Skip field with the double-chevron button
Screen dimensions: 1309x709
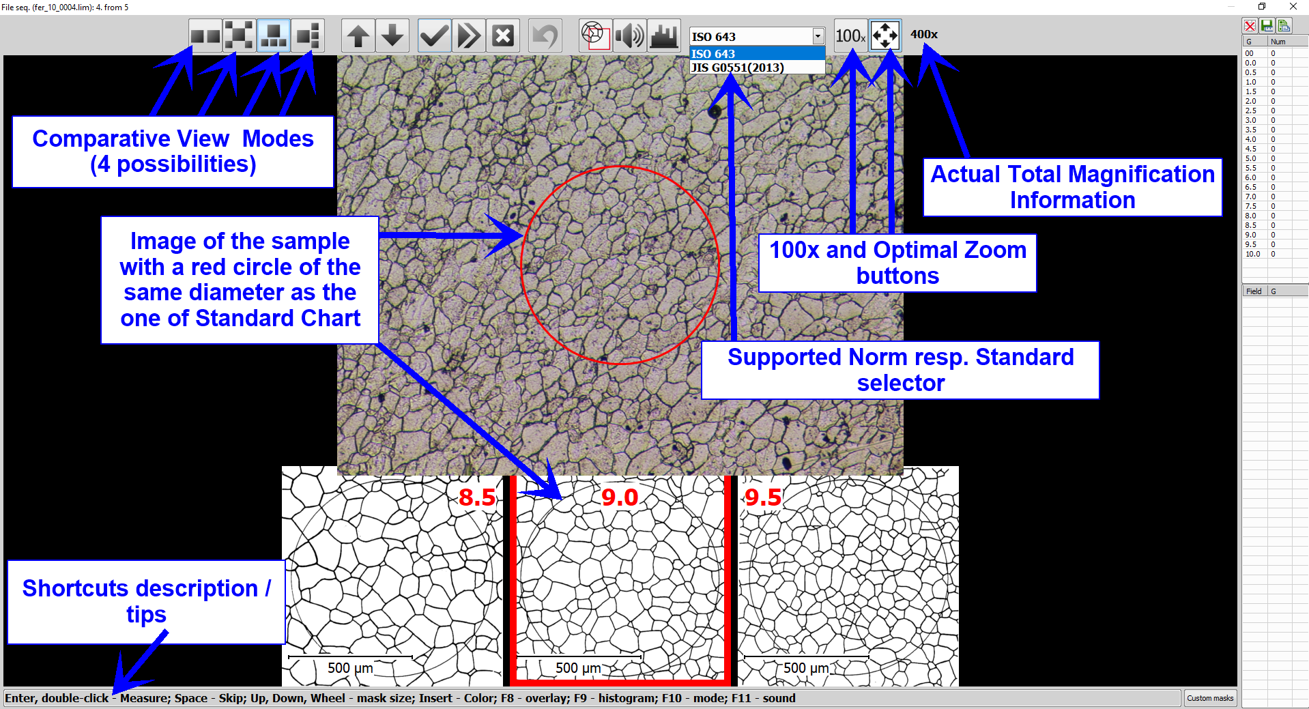[x=469, y=35]
